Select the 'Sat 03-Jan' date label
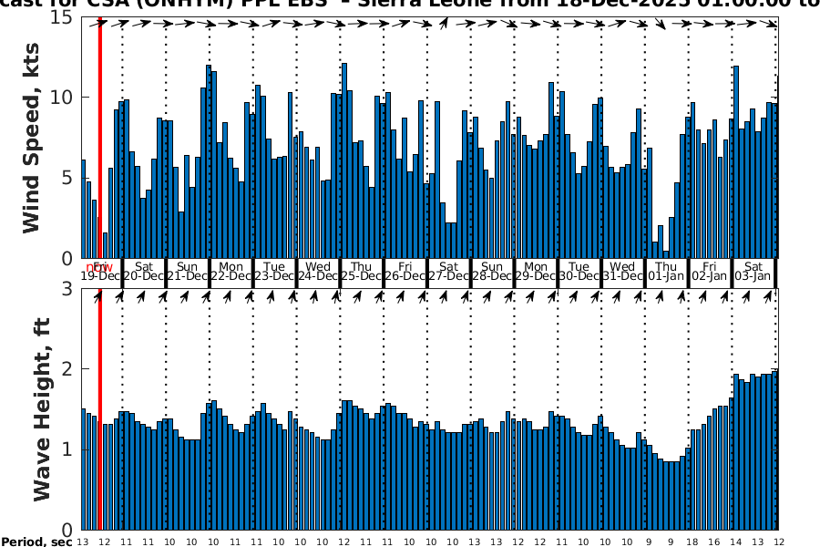 click(x=753, y=271)
